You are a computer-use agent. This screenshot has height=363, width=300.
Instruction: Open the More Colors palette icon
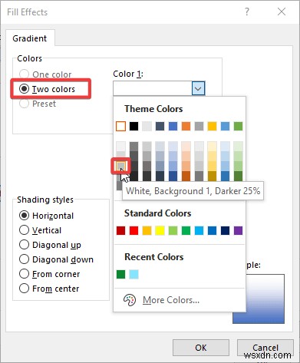(x=130, y=300)
